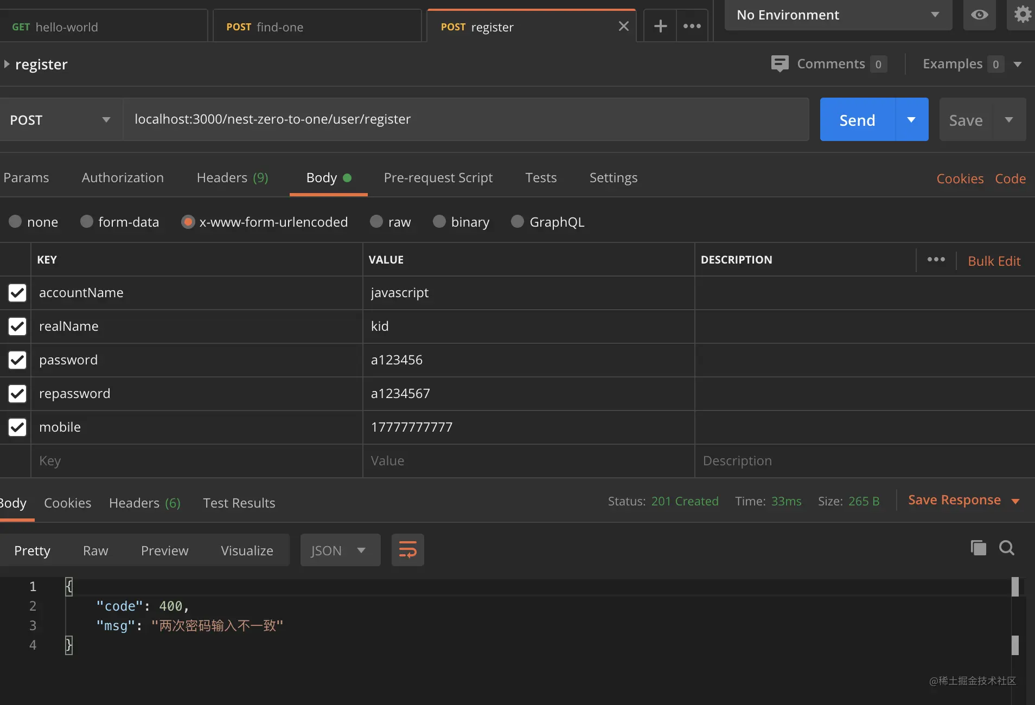Expand the Send button dropdown arrow

pyautogui.click(x=911, y=119)
